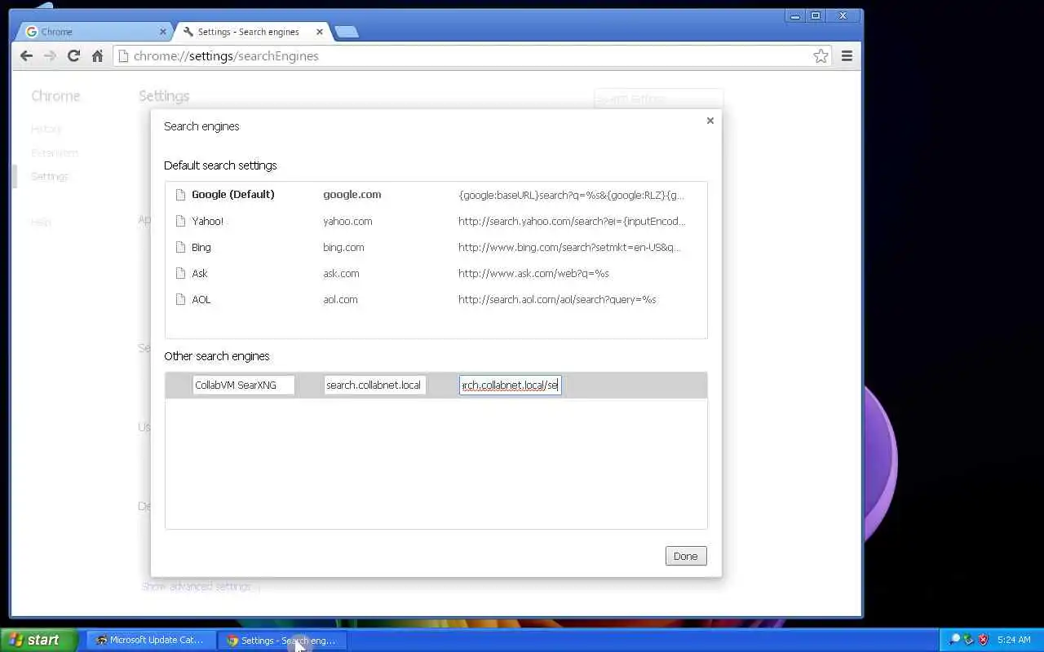The height and width of the screenshot is (652, 1044).
Task: Click the Settings - Search engines taskbar item
Action: click(x=282, y=640)
